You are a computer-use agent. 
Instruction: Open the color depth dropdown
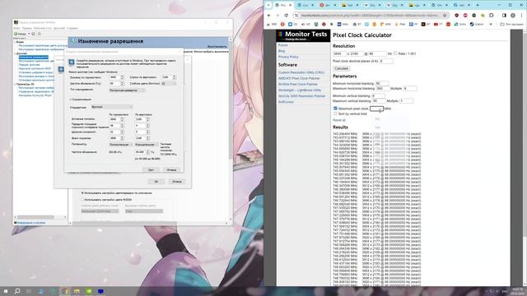[x=168, y=84]
